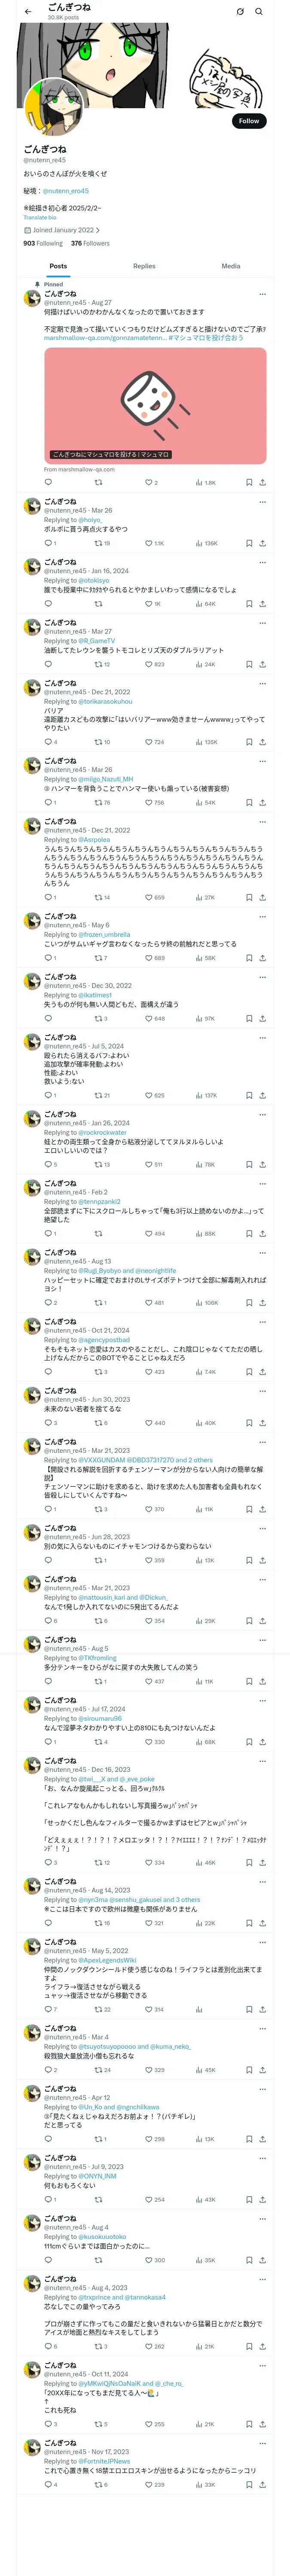
Task: Share the pinned Aug 27 post
Action: [262, 482]
